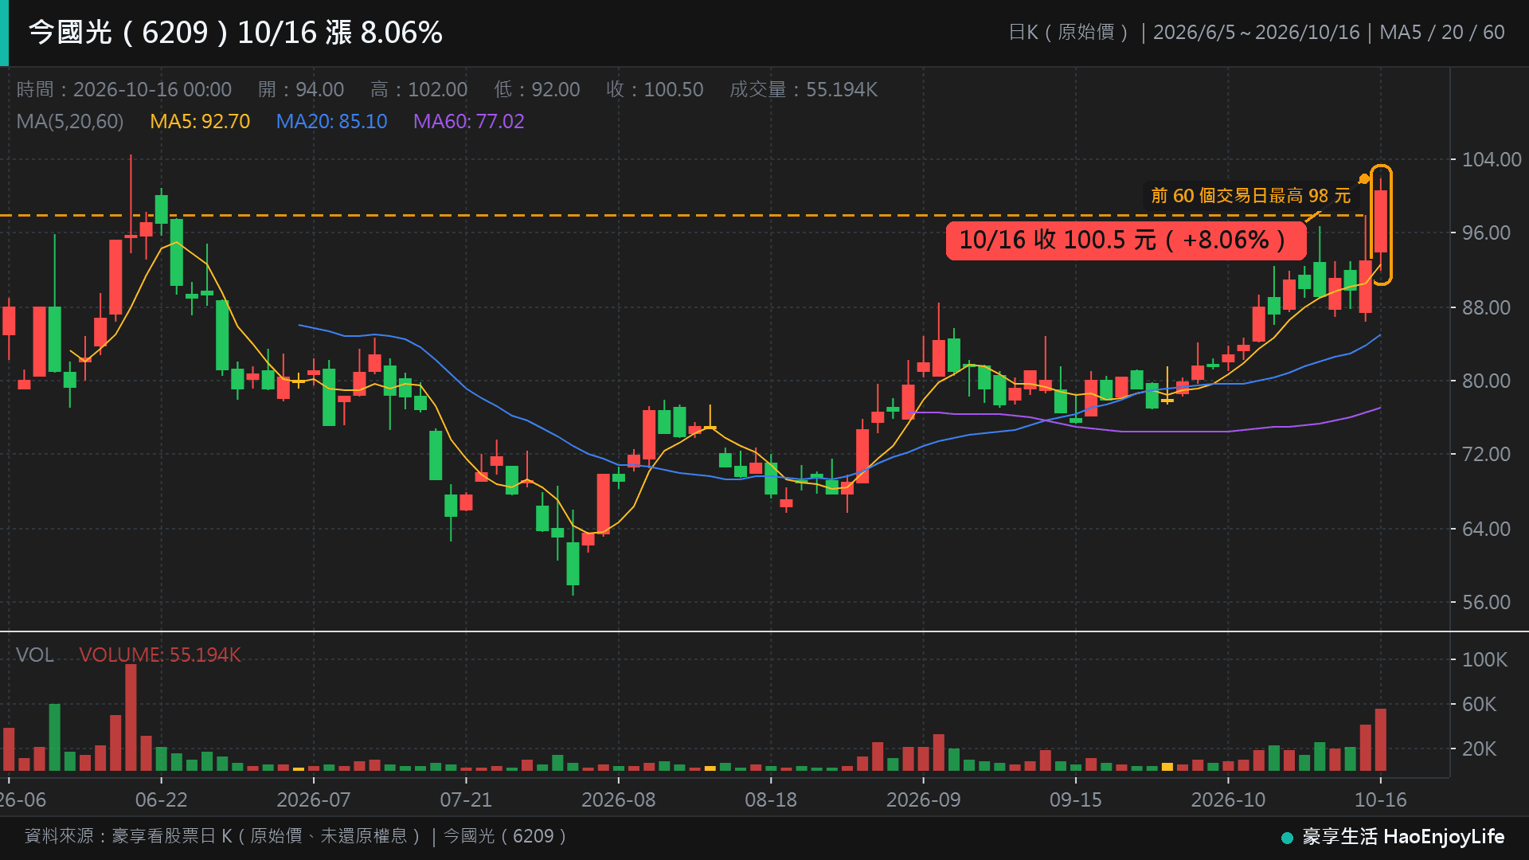Click the 豪享生活 HaoEnjoyLife brand label
This screenshot has height=860, width=1529.
click(1403, 837)
